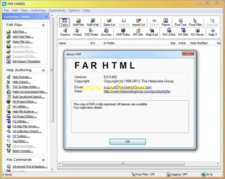The height and width of the screenshot is (179, 225).
Task: Launch the Express toolbar tool
Action: (x=65, y=32)
